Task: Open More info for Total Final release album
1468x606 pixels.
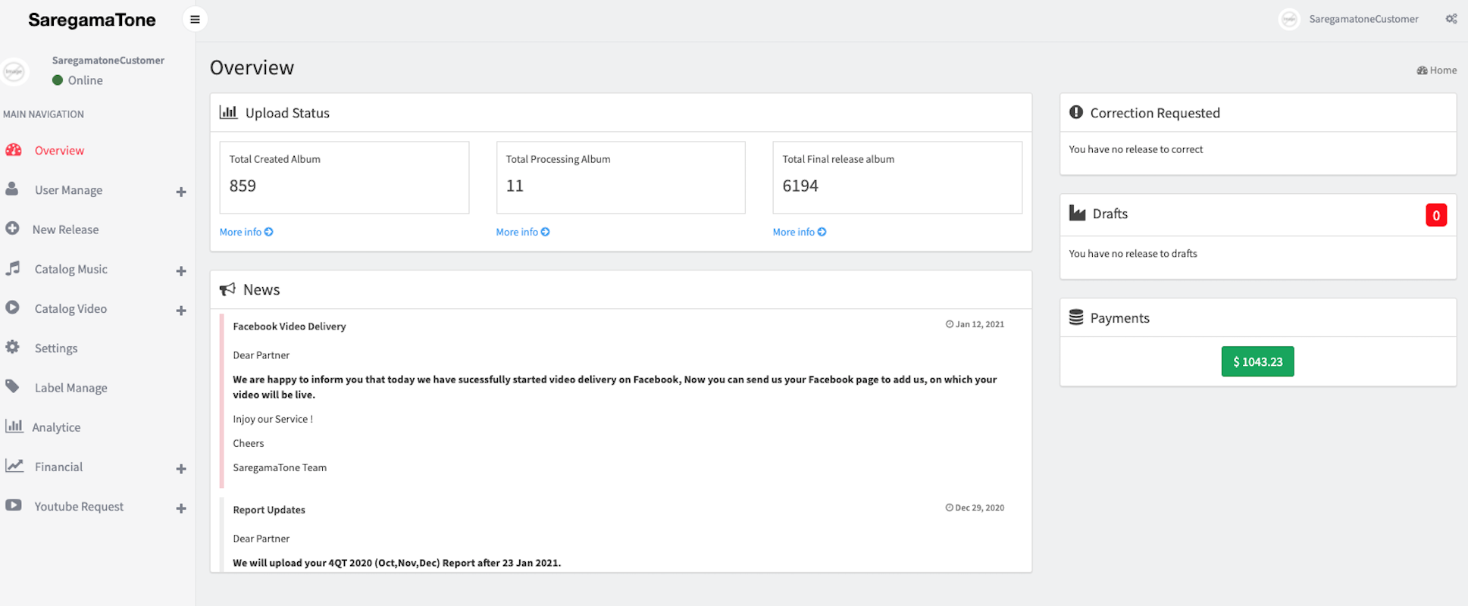Action: coord(800,232)
